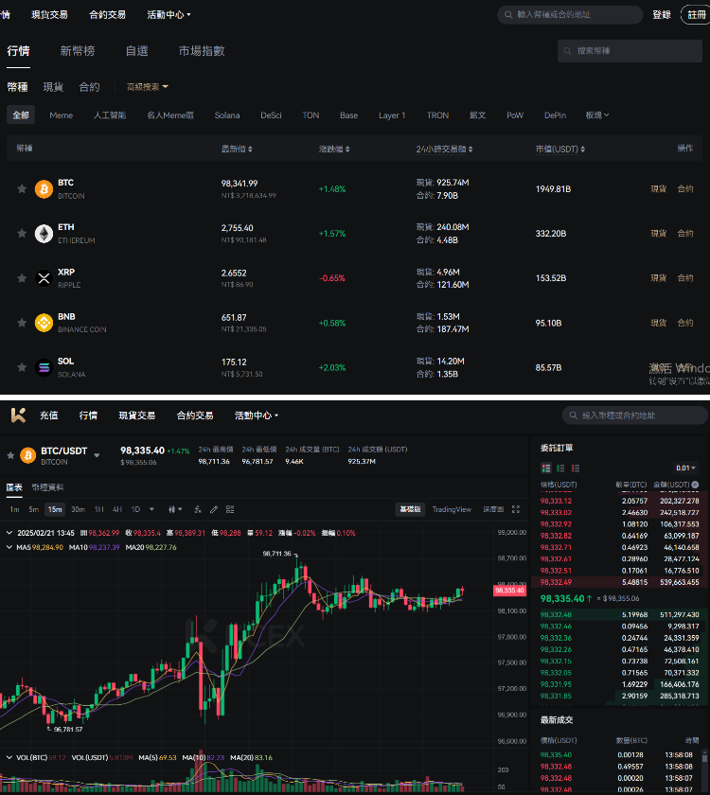The height and width of the screenshot is (795, 710).
Task: Open 幣種資料 coin info tab
Action: point(47,487)
